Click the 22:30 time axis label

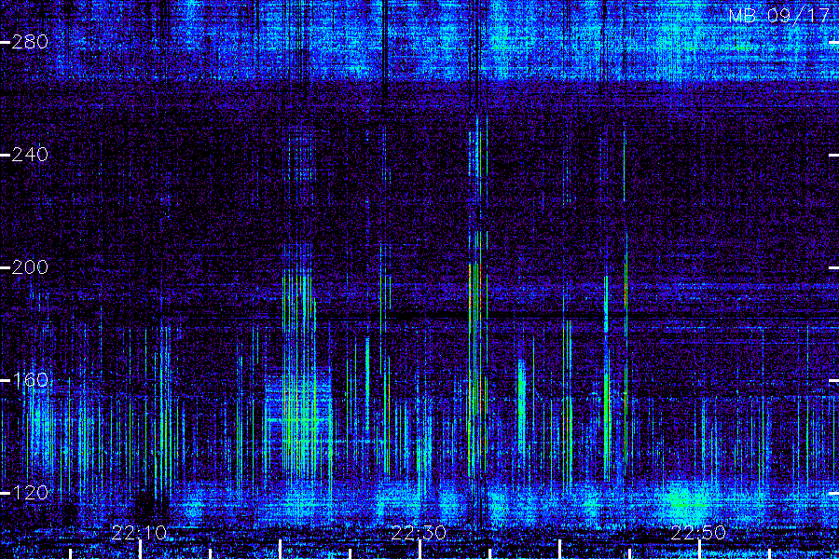[x=419, y=533]
